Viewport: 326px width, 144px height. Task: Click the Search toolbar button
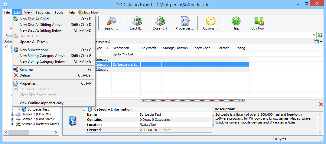click(x=111, y=23)
